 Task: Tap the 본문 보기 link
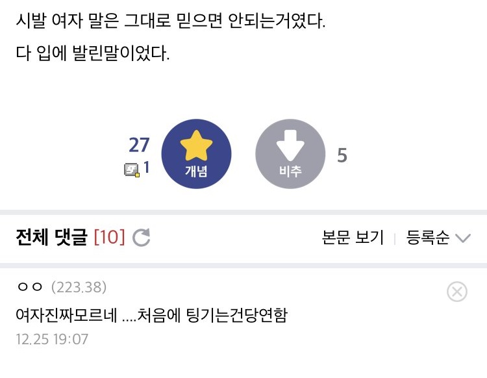point(353,238)
